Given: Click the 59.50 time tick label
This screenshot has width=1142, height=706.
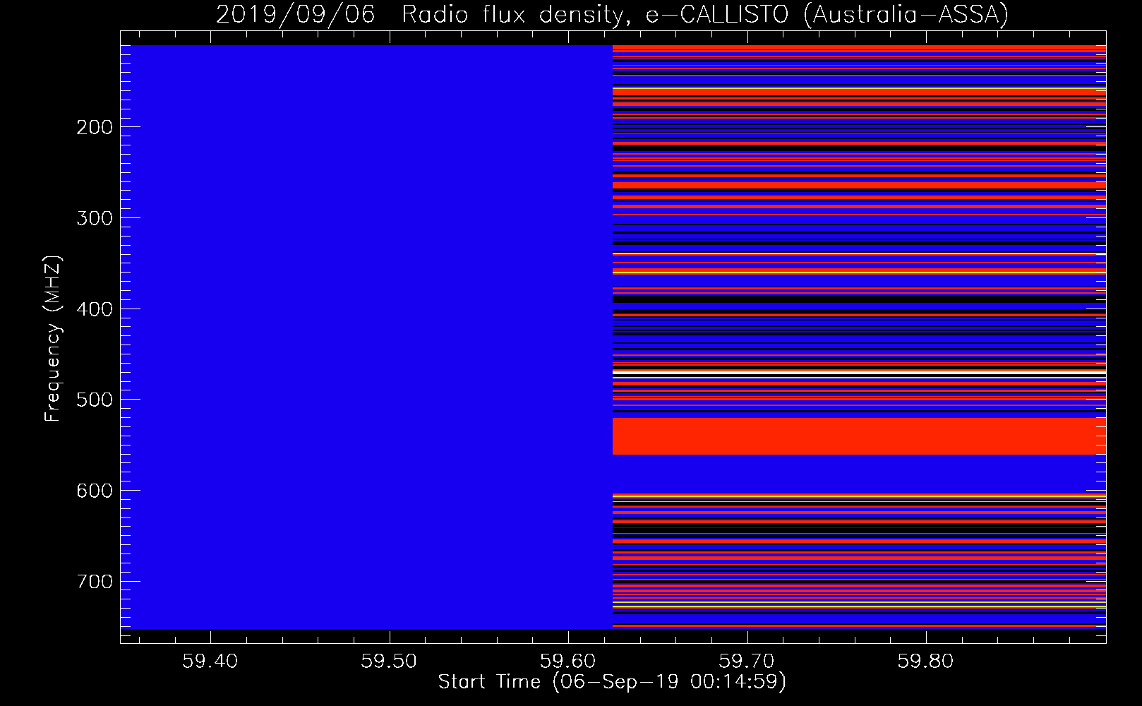Looking at the screenshot, I should point(389,662).
